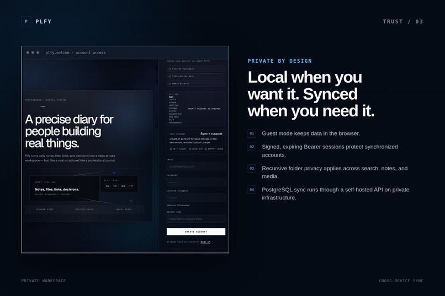Select the TXT chip in PLFY Index

[131, 186]
